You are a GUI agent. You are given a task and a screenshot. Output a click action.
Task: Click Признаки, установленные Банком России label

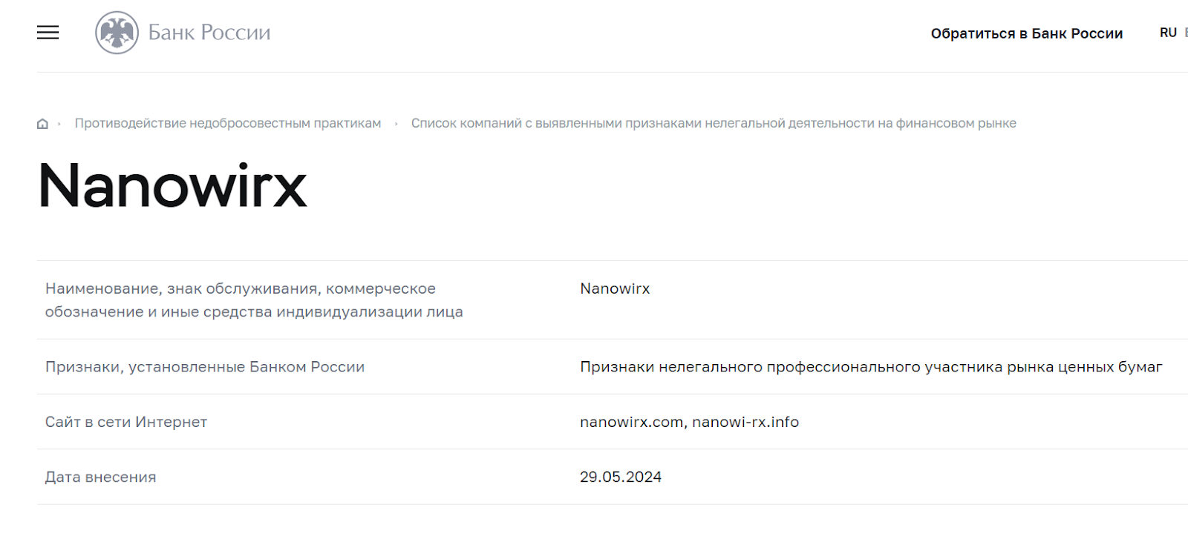(204, 367)
